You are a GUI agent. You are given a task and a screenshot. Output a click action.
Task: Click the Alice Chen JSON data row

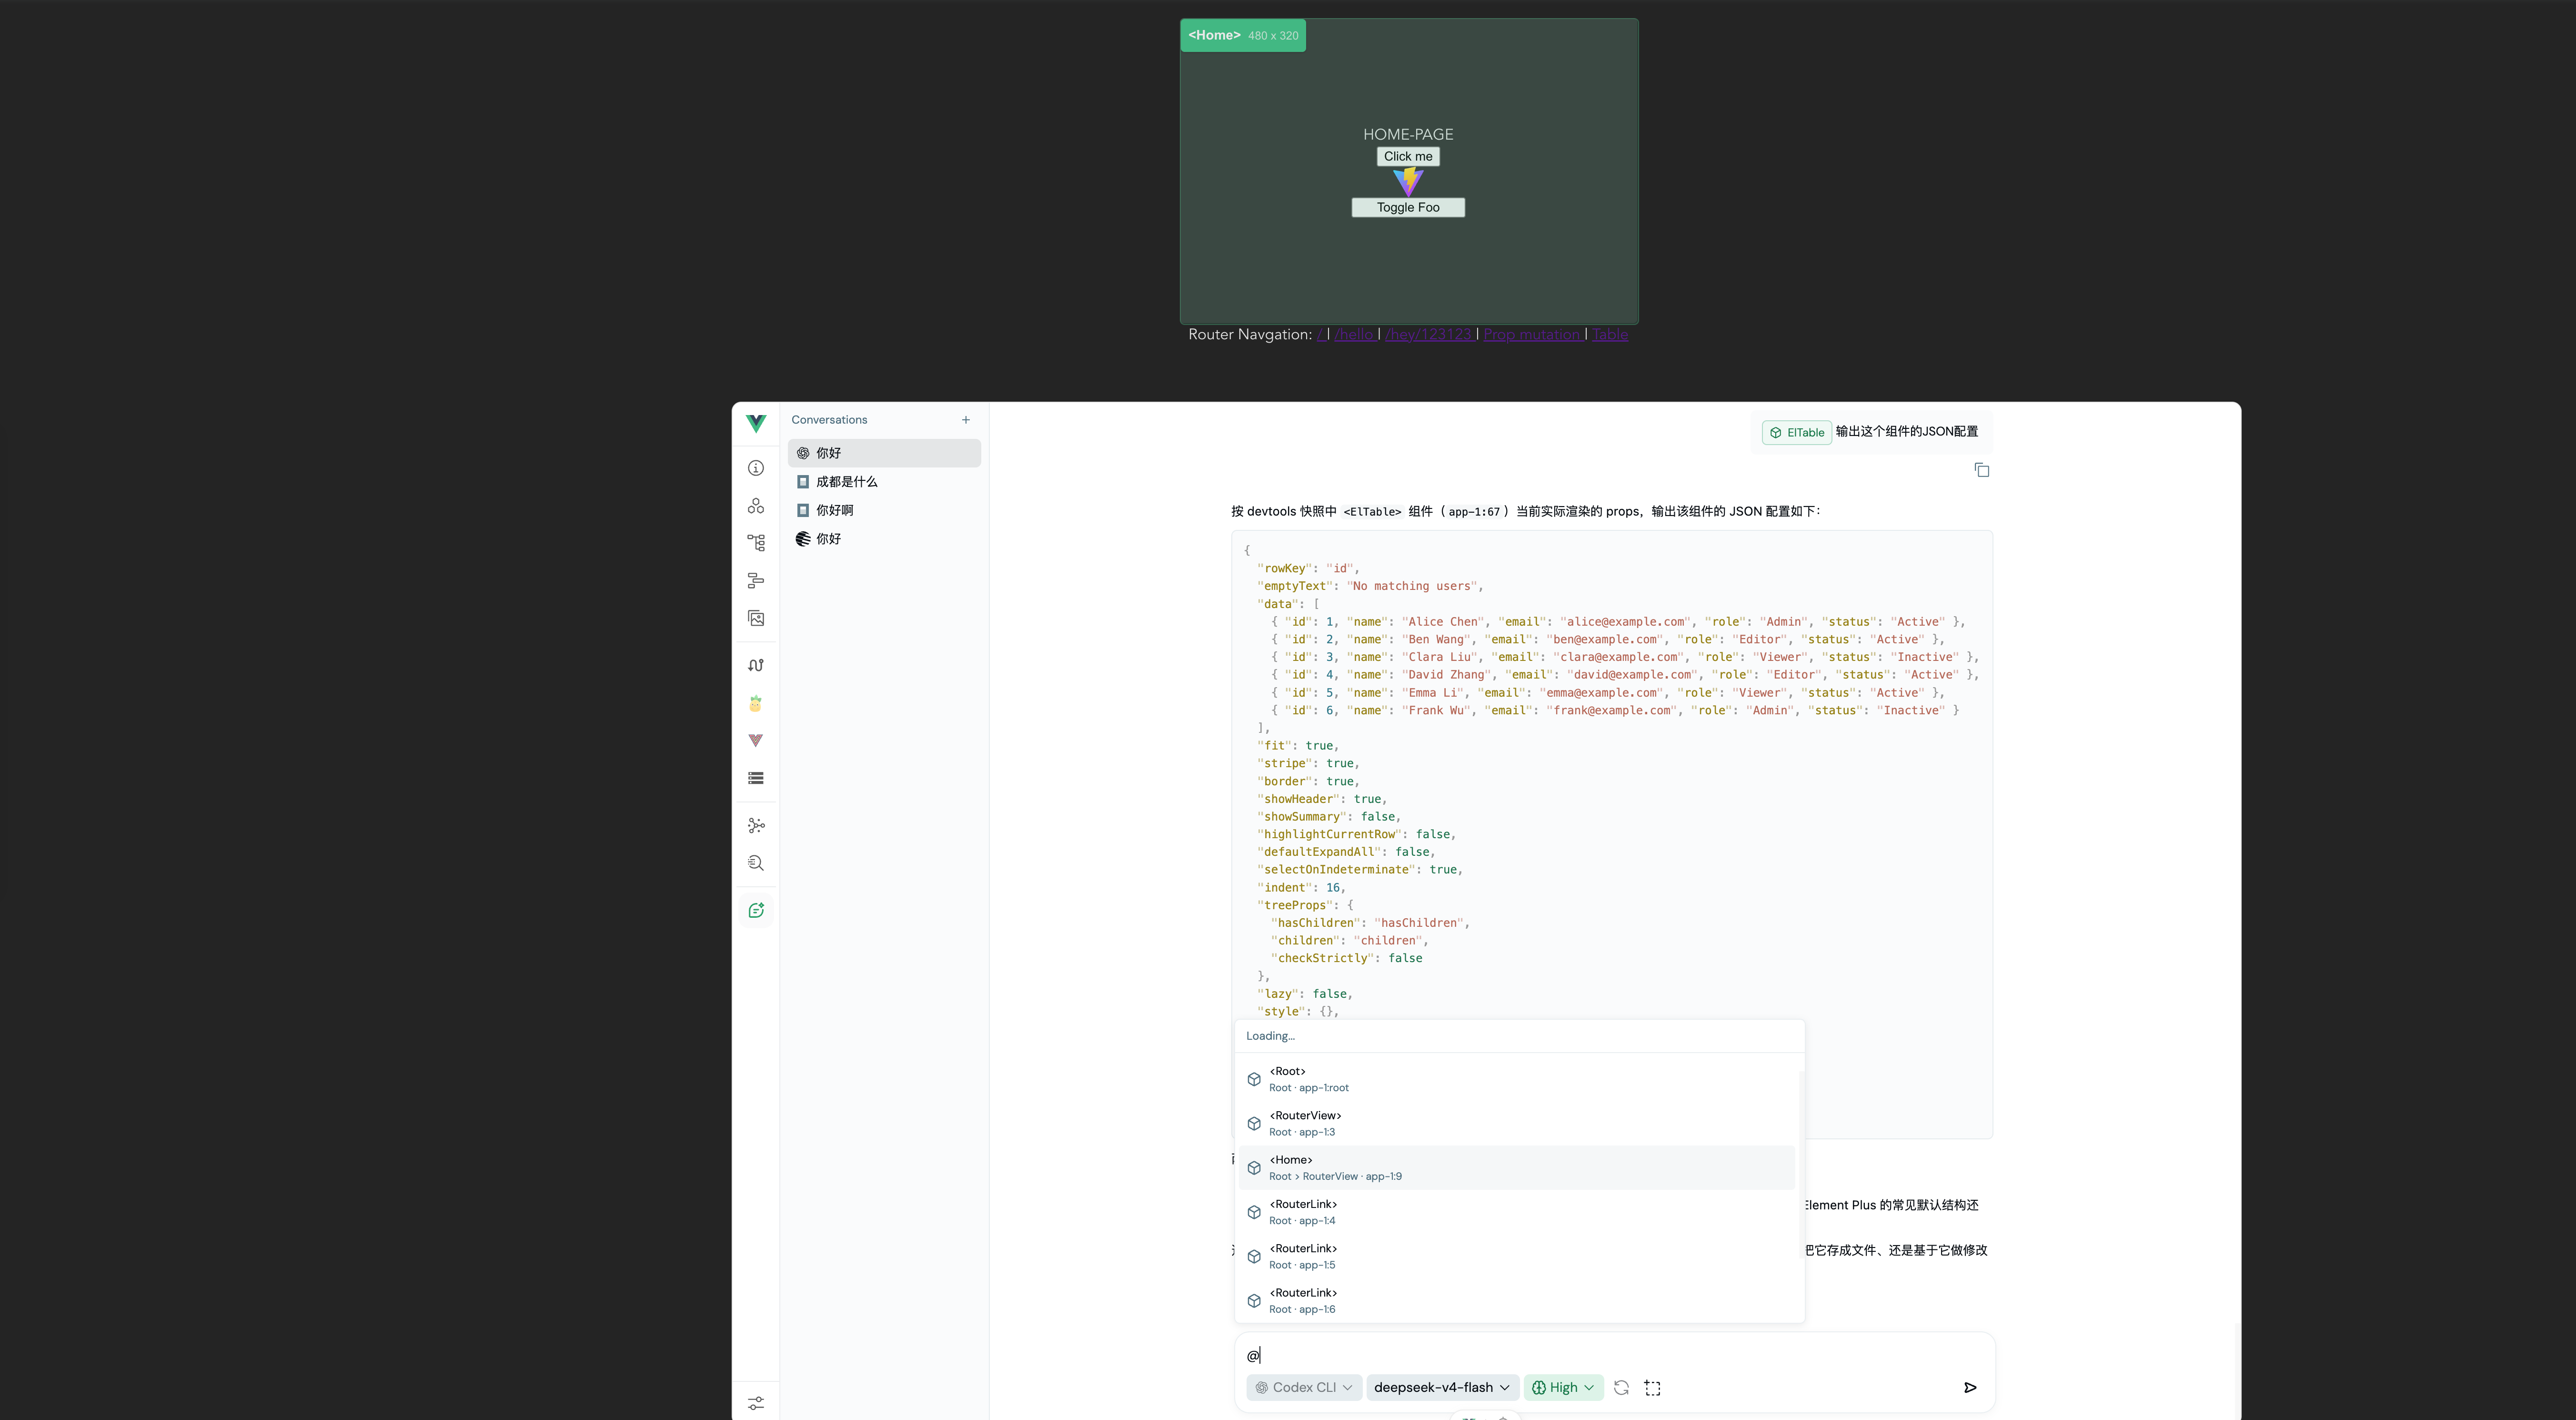tap(1618, 621)
